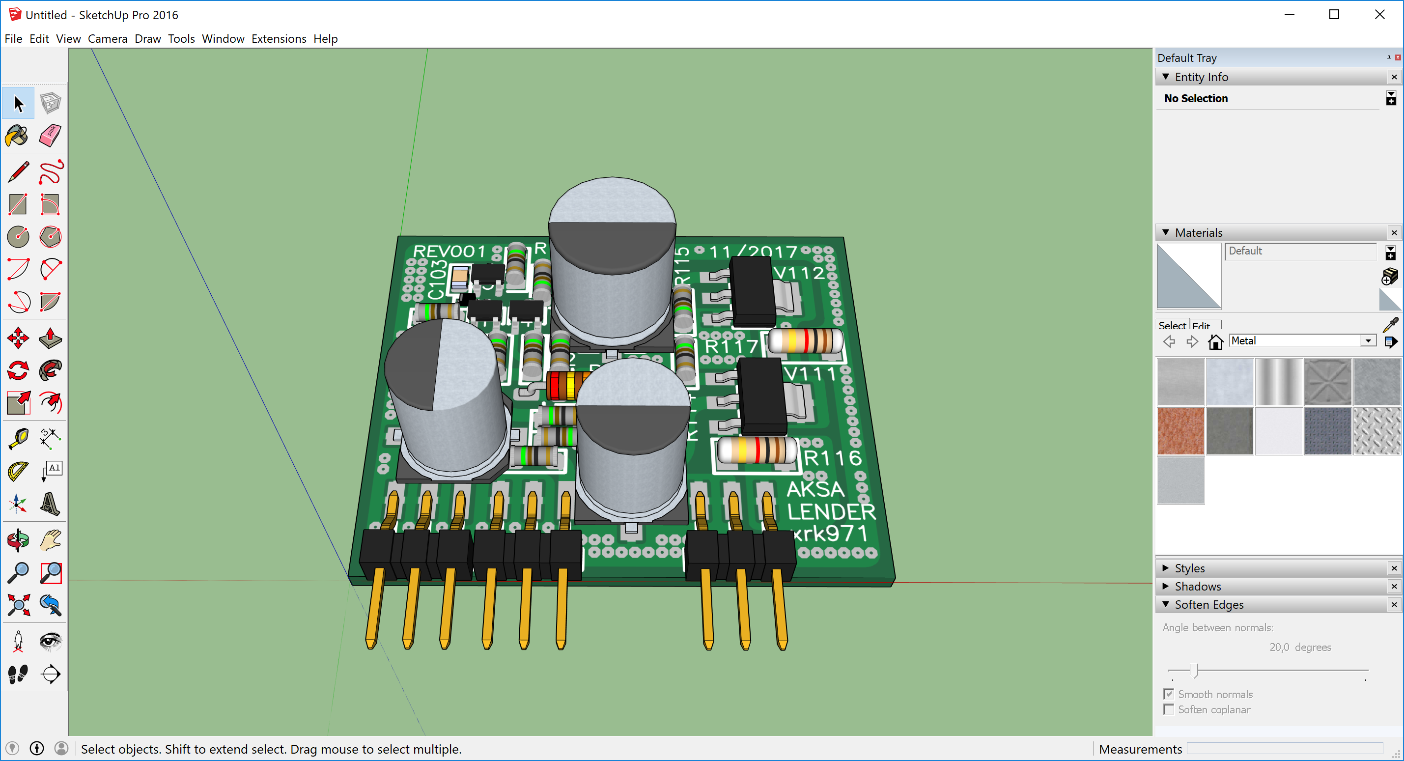Select the Circle tool
The height and width of the screenshot is (761, 1404).
click(x=18, y=237)
